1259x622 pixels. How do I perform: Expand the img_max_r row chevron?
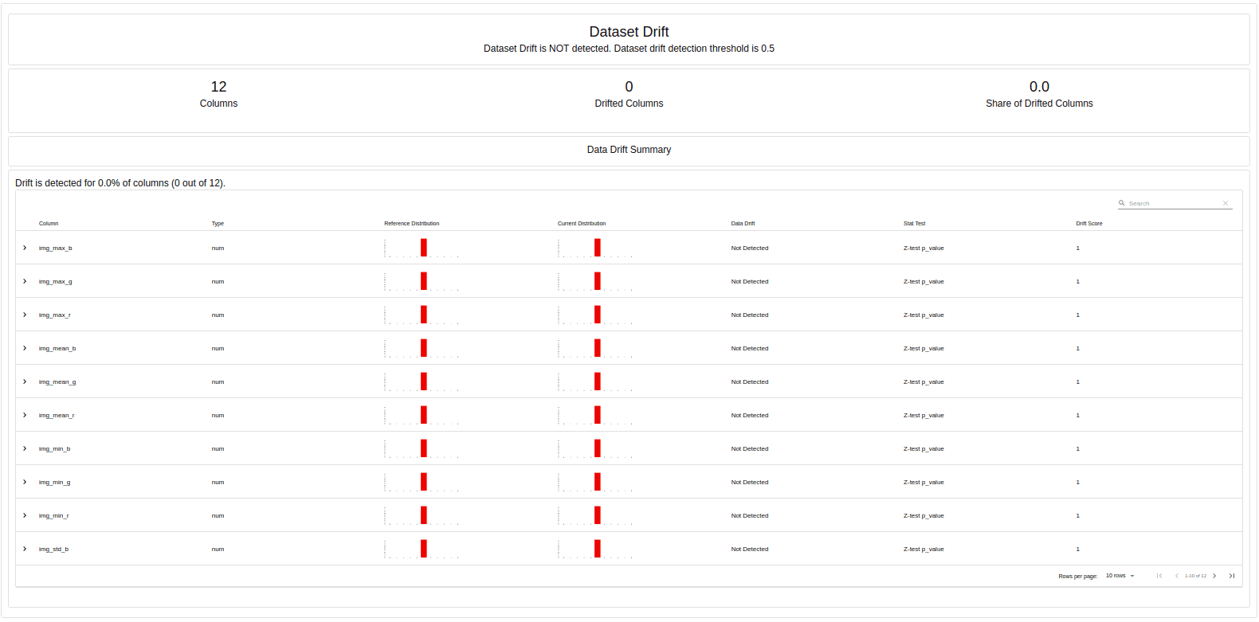click(25, 315)
